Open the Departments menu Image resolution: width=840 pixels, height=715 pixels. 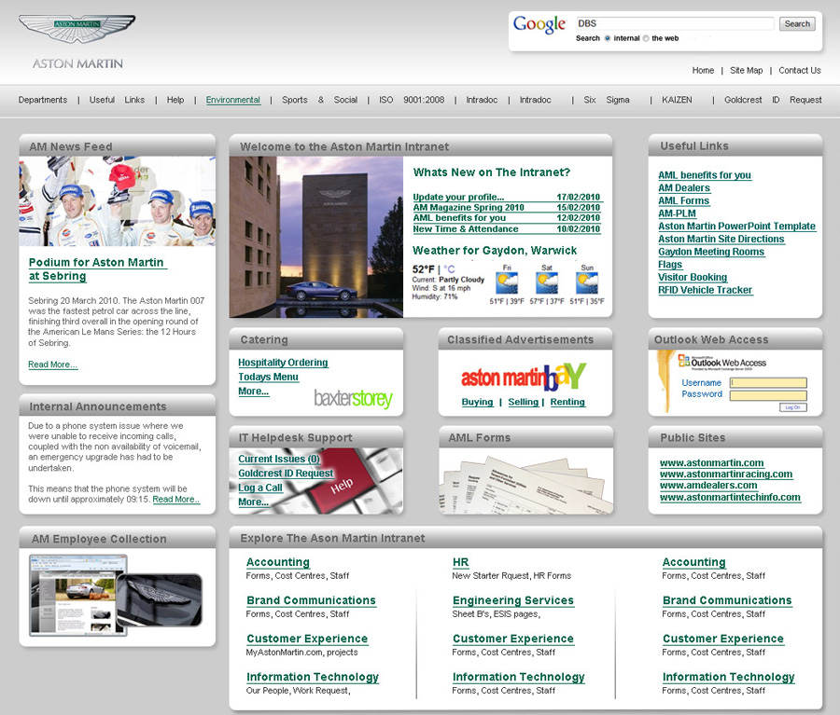(x=43, y=100)
